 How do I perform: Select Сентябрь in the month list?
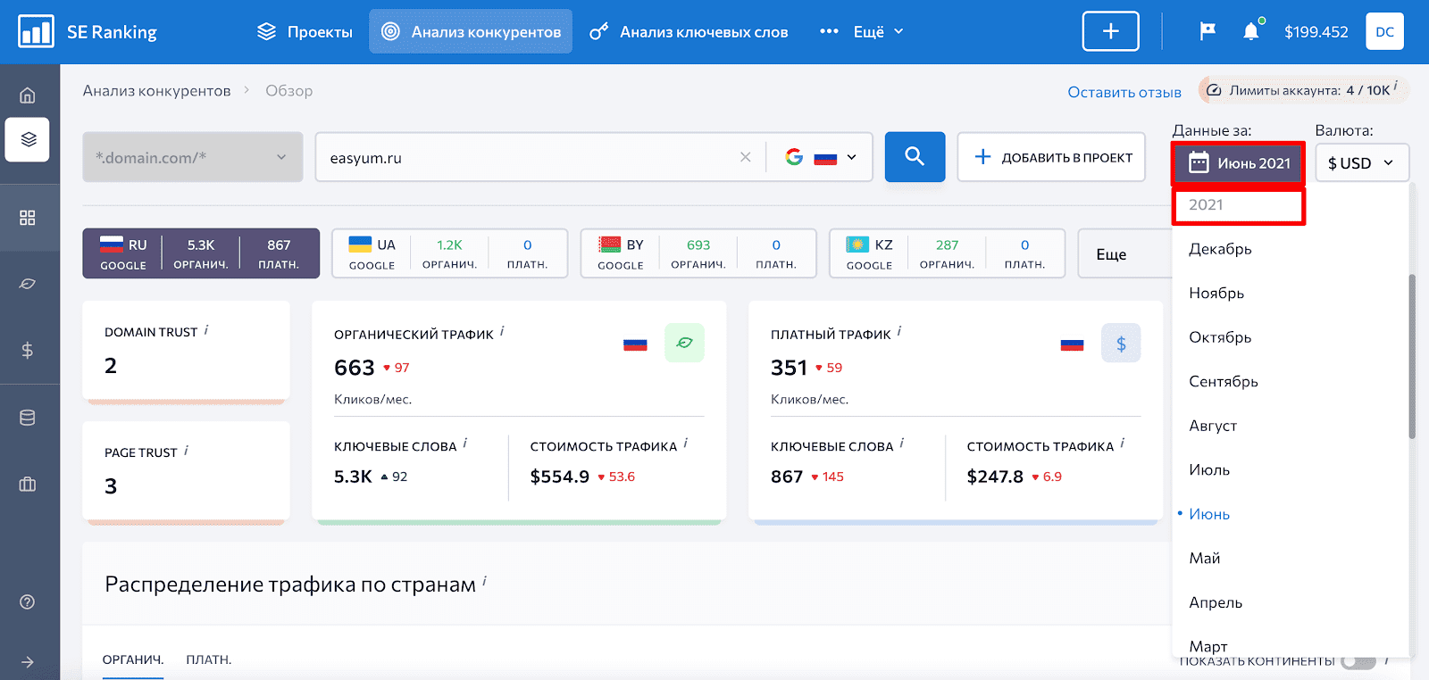[x=1224, y=381]
